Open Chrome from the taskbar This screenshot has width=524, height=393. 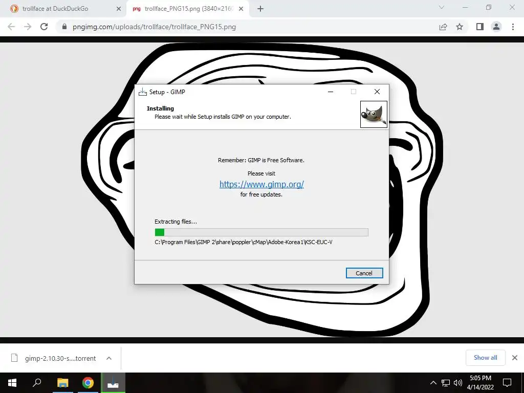[88, 383]
